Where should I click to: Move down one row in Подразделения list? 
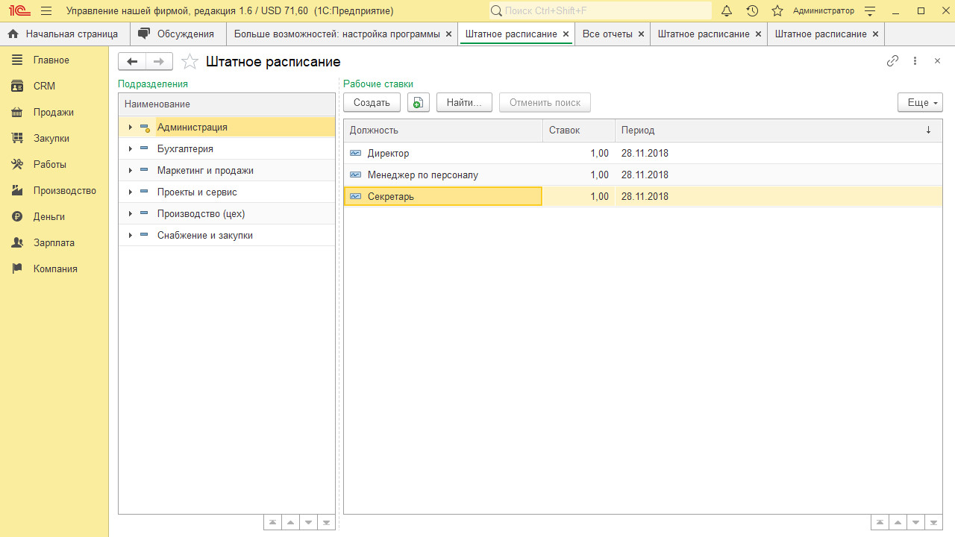click(x=308, y=523)
